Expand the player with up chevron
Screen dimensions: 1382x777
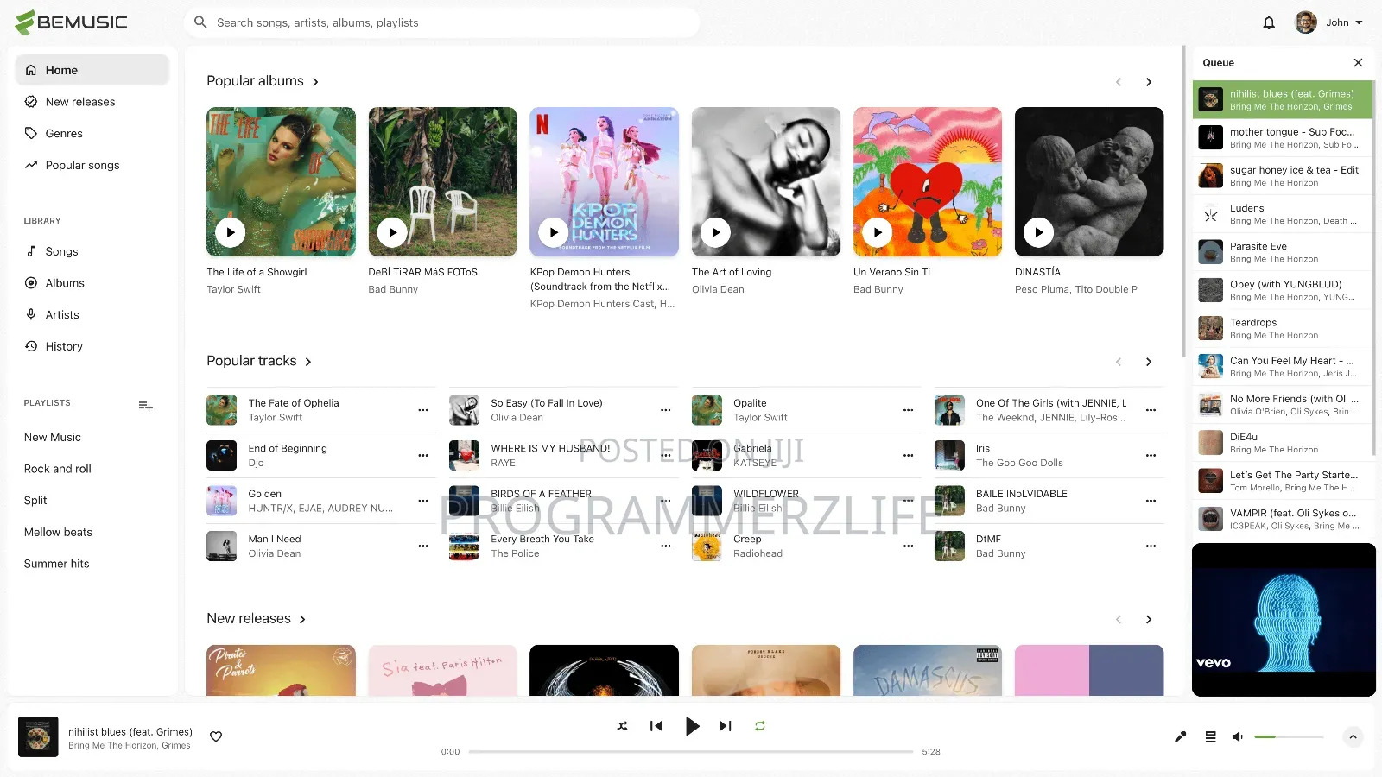(1353, 736)
